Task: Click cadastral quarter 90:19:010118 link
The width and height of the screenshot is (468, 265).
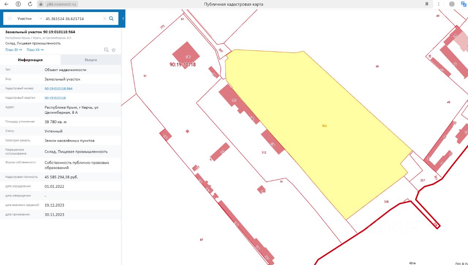Action: tap(55, 98)
